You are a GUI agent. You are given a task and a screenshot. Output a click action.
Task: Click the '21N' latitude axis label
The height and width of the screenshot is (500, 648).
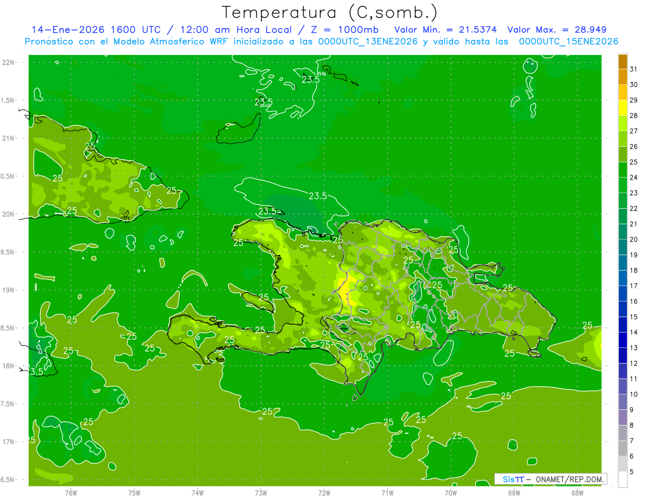tap(9, 138)
